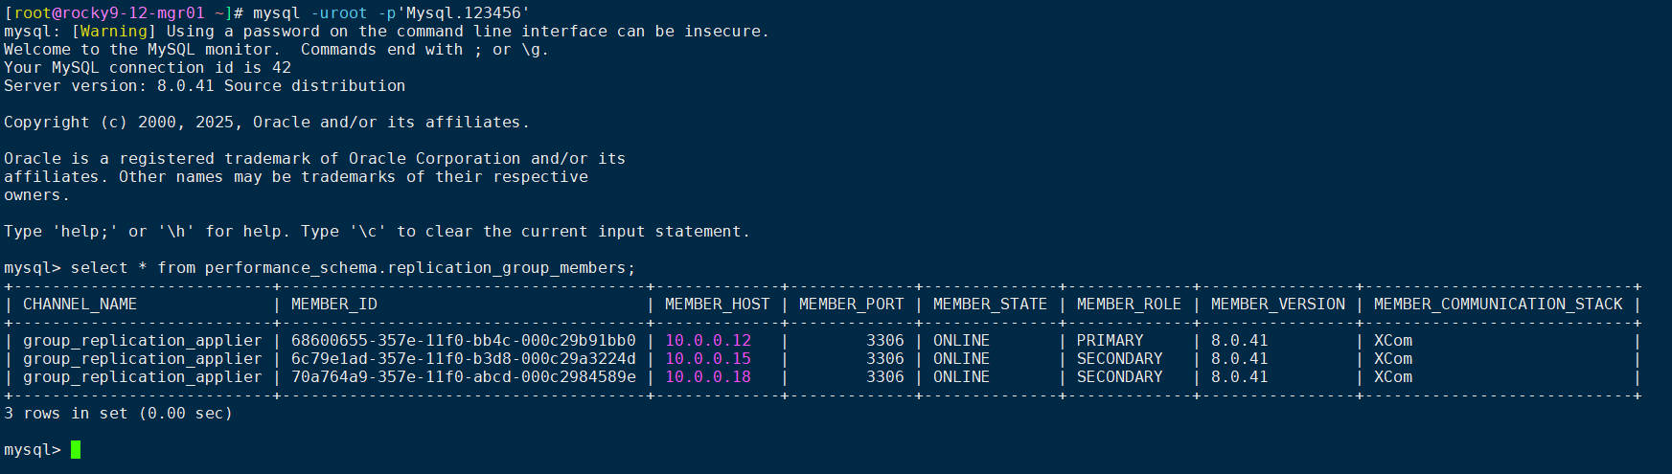Click member ID starting with 6c79e1ad

pos(464,359)
